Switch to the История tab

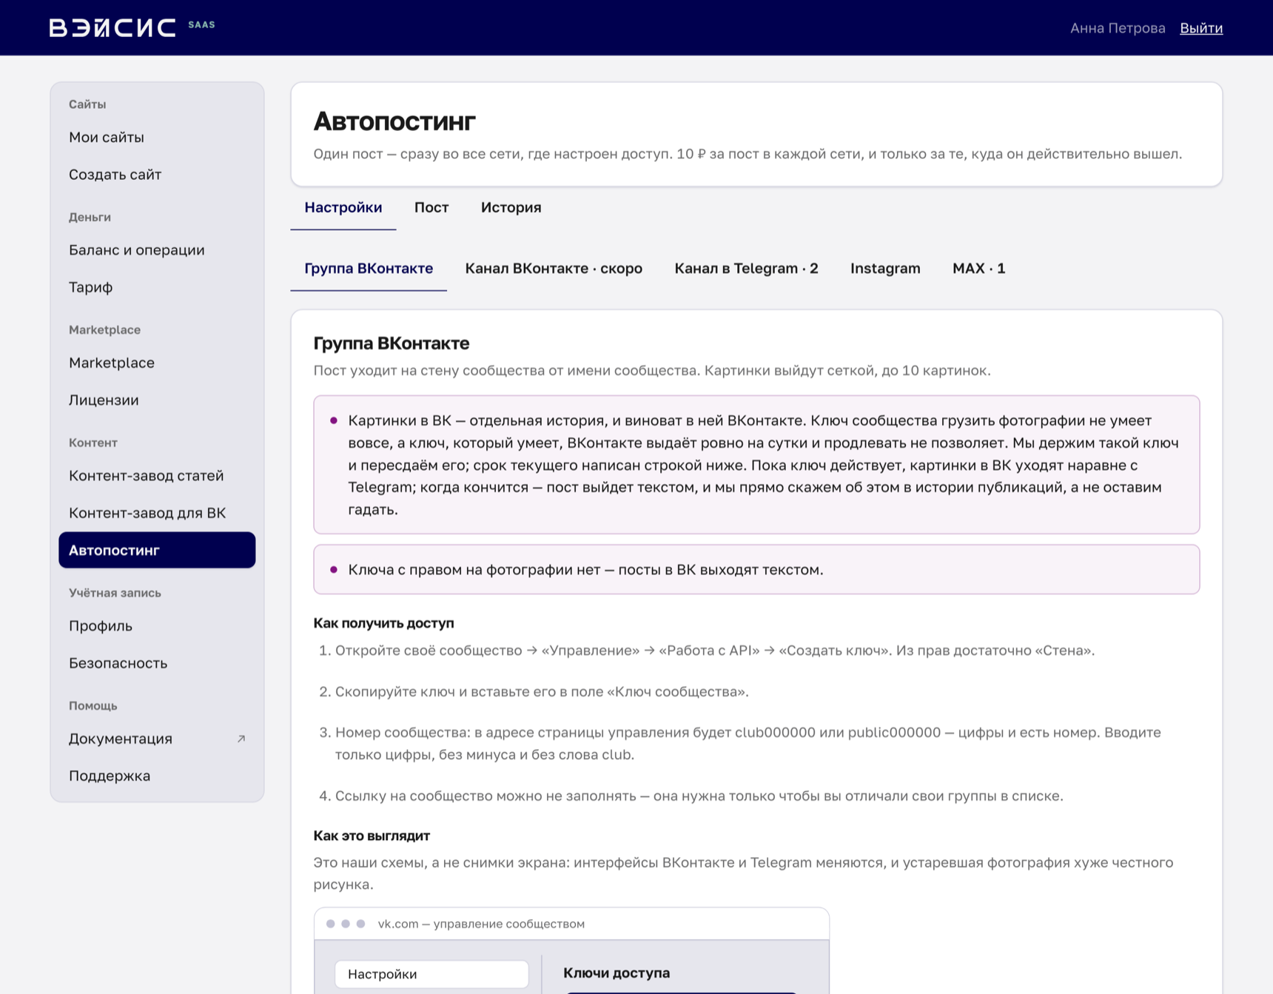point(511,208)
